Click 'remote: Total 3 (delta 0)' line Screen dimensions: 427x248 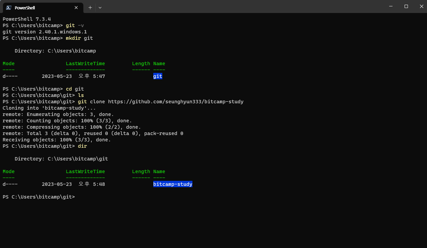93,133
